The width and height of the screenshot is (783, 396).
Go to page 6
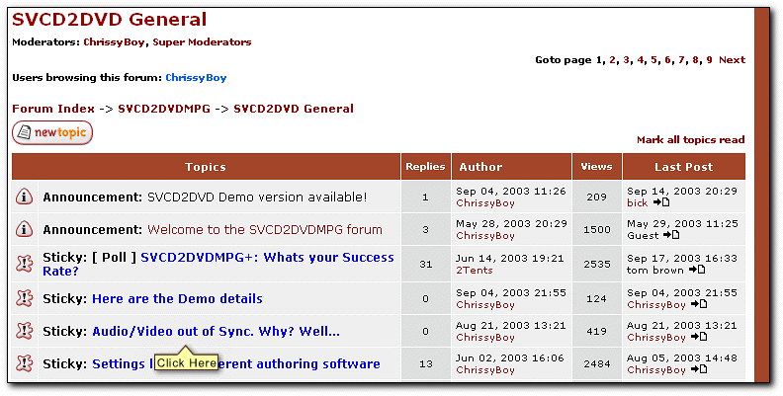tap(667, 60)
